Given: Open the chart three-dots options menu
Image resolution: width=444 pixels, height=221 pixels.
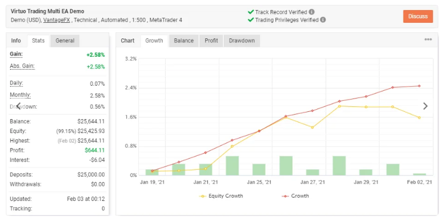Looking at the screenshot, I should coord(428,40).
